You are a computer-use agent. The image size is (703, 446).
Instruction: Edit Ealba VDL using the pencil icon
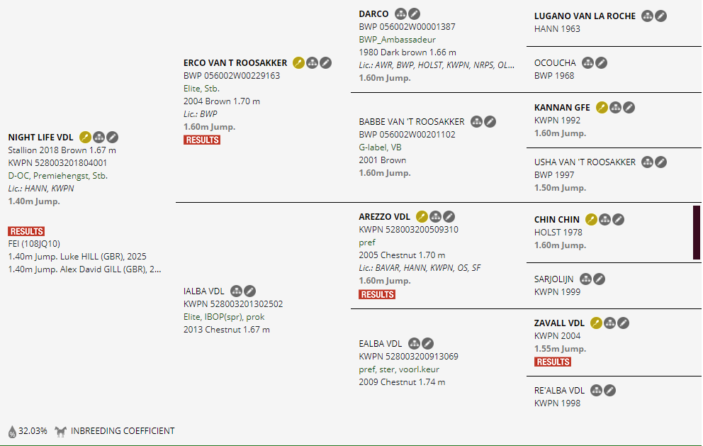coord(428,344)
